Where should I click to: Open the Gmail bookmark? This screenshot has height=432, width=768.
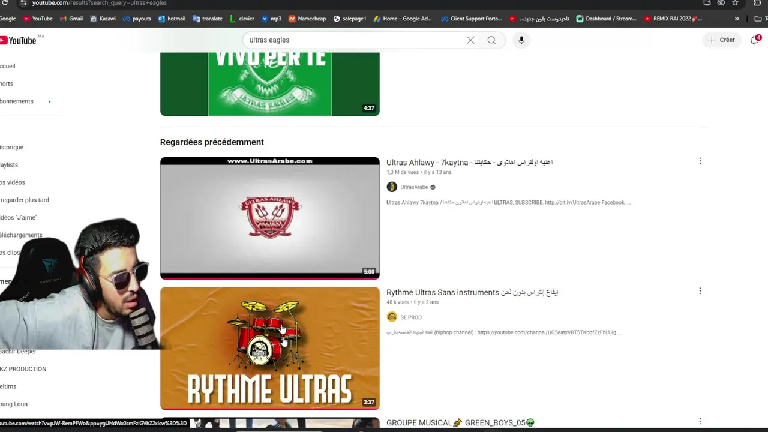pyautogui.click(x=71, y=19)
